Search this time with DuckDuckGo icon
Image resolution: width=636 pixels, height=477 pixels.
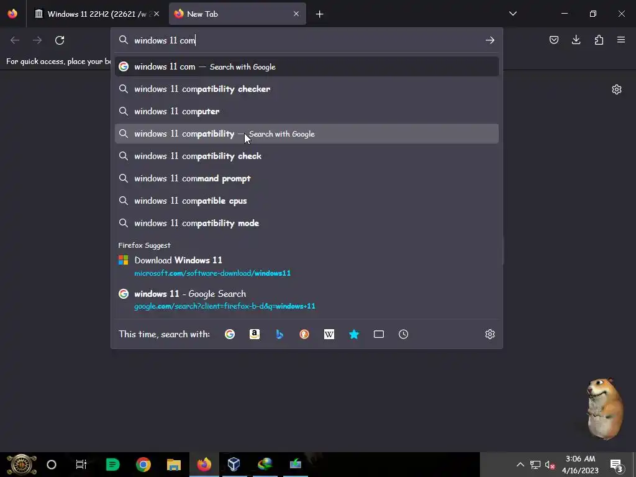304,334
